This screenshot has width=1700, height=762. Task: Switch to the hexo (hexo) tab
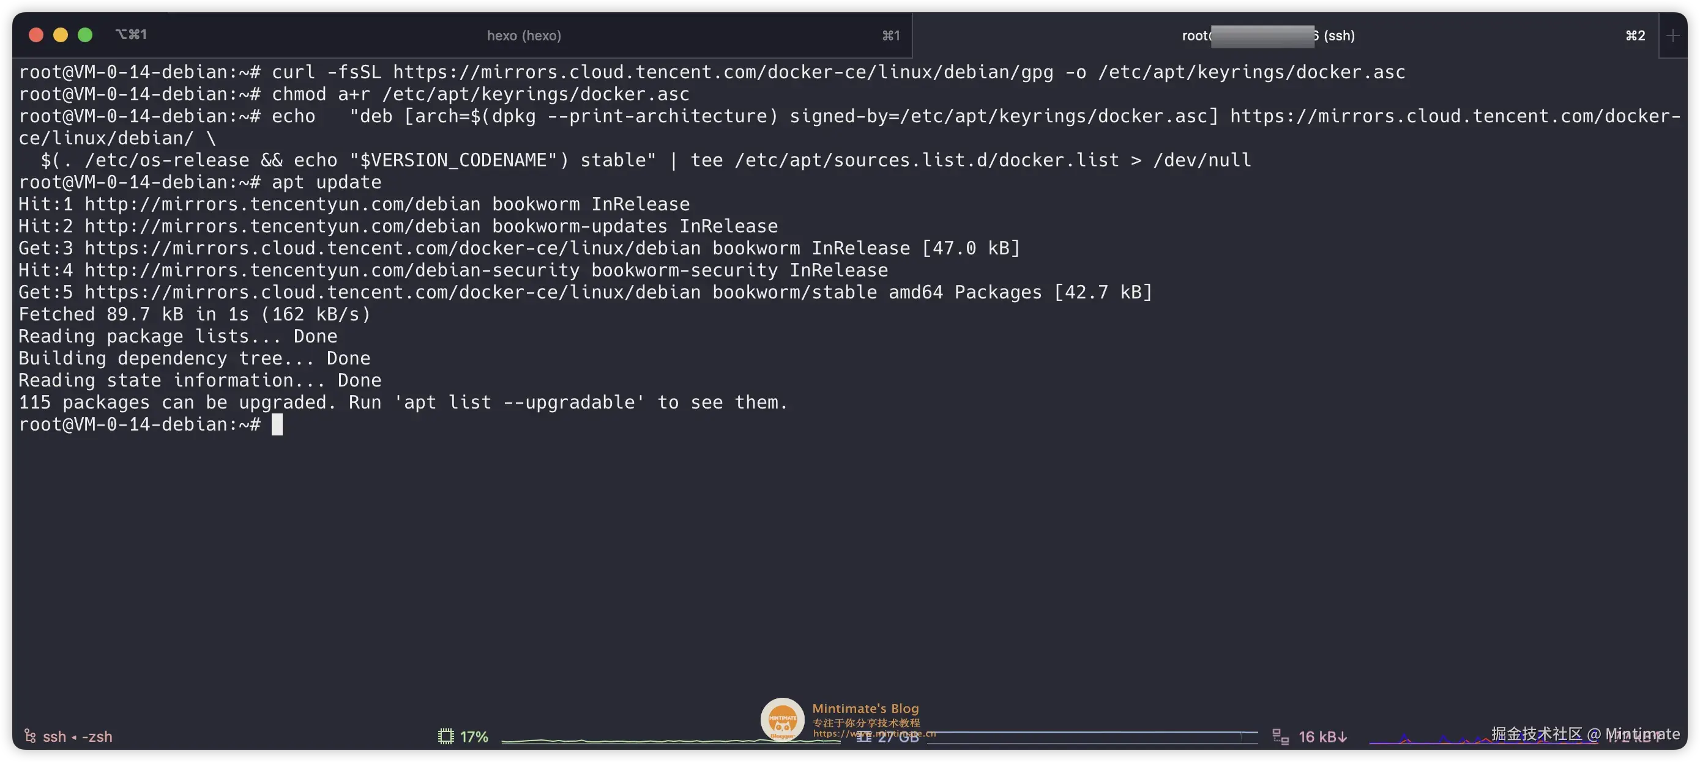point(524,35)
